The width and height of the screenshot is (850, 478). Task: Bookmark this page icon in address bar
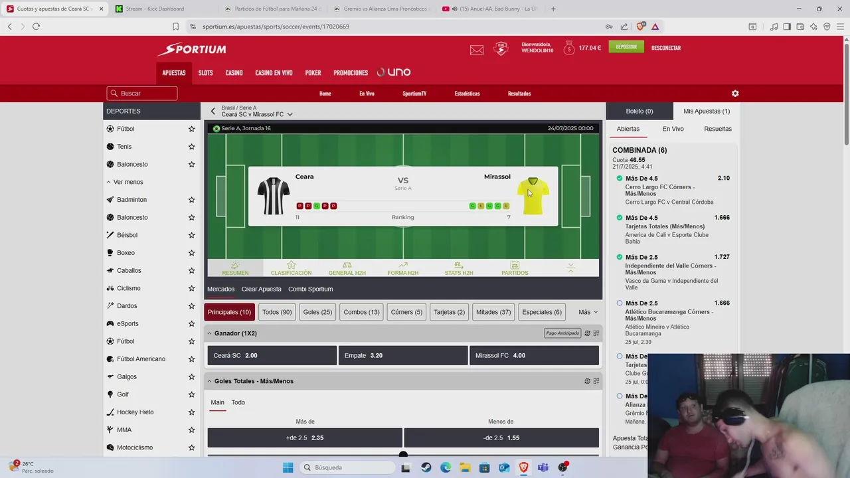[175, 27]
